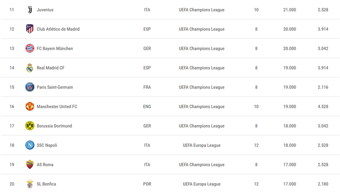Click the Borussia Dortmund BVB logo
The height and width of the screenshot is (193, 340).
point(30,126)
